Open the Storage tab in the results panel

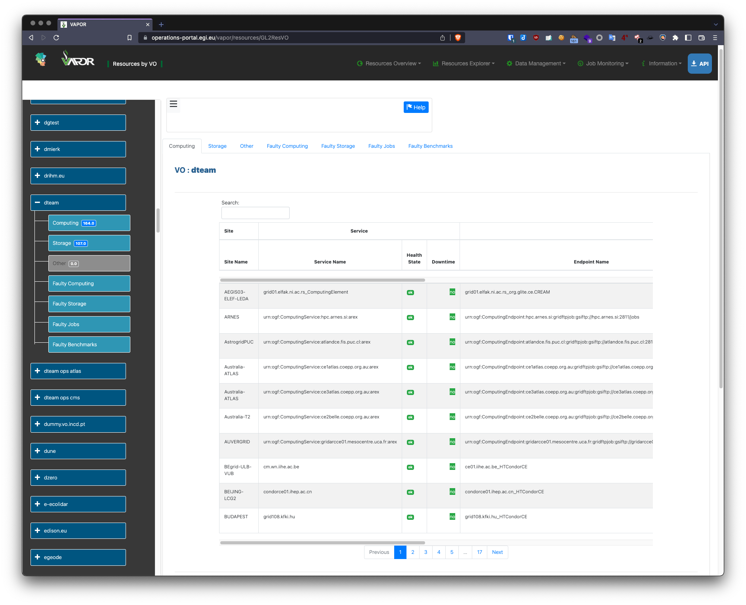tap(217, 146)
